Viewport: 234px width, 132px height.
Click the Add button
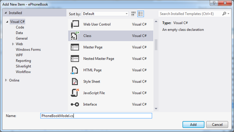(193, 125)
